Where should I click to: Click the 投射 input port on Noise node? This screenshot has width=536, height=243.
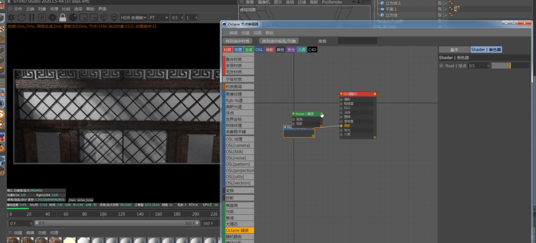(293, 124)
